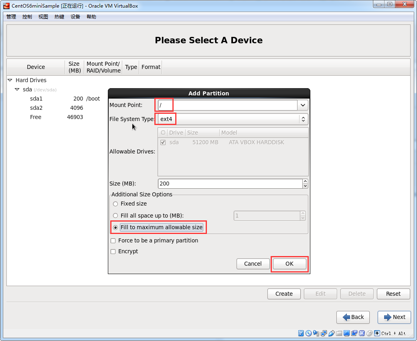Select Fill to maximum allowable size
Image resolution: width=417 pixels, height=341 pixels.
tap(115, 228)
